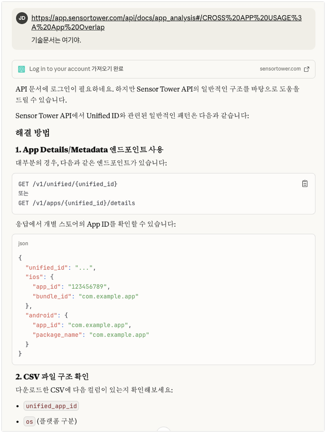Expand the "Log in to your account" fetch result
This screenshot has width=326, height=433.
tap(164, 69)
